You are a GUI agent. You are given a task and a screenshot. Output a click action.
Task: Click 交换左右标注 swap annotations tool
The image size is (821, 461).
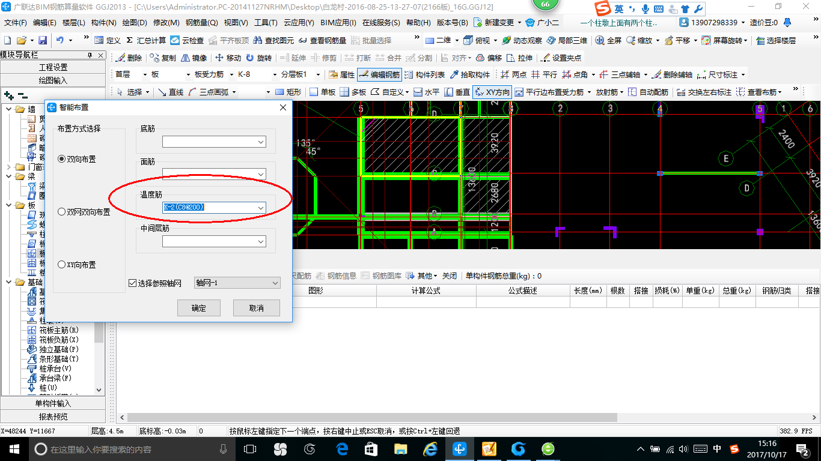coord(704,92)
